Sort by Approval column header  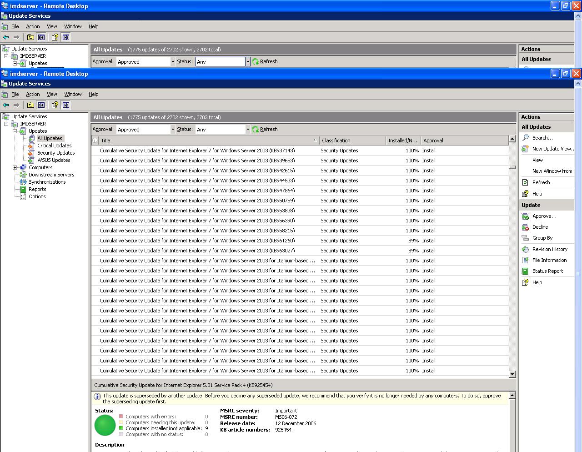click(x=464, y=141)
